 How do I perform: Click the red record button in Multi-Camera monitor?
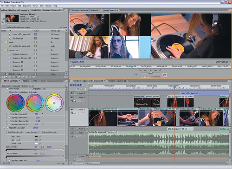(x=164, y=75)
